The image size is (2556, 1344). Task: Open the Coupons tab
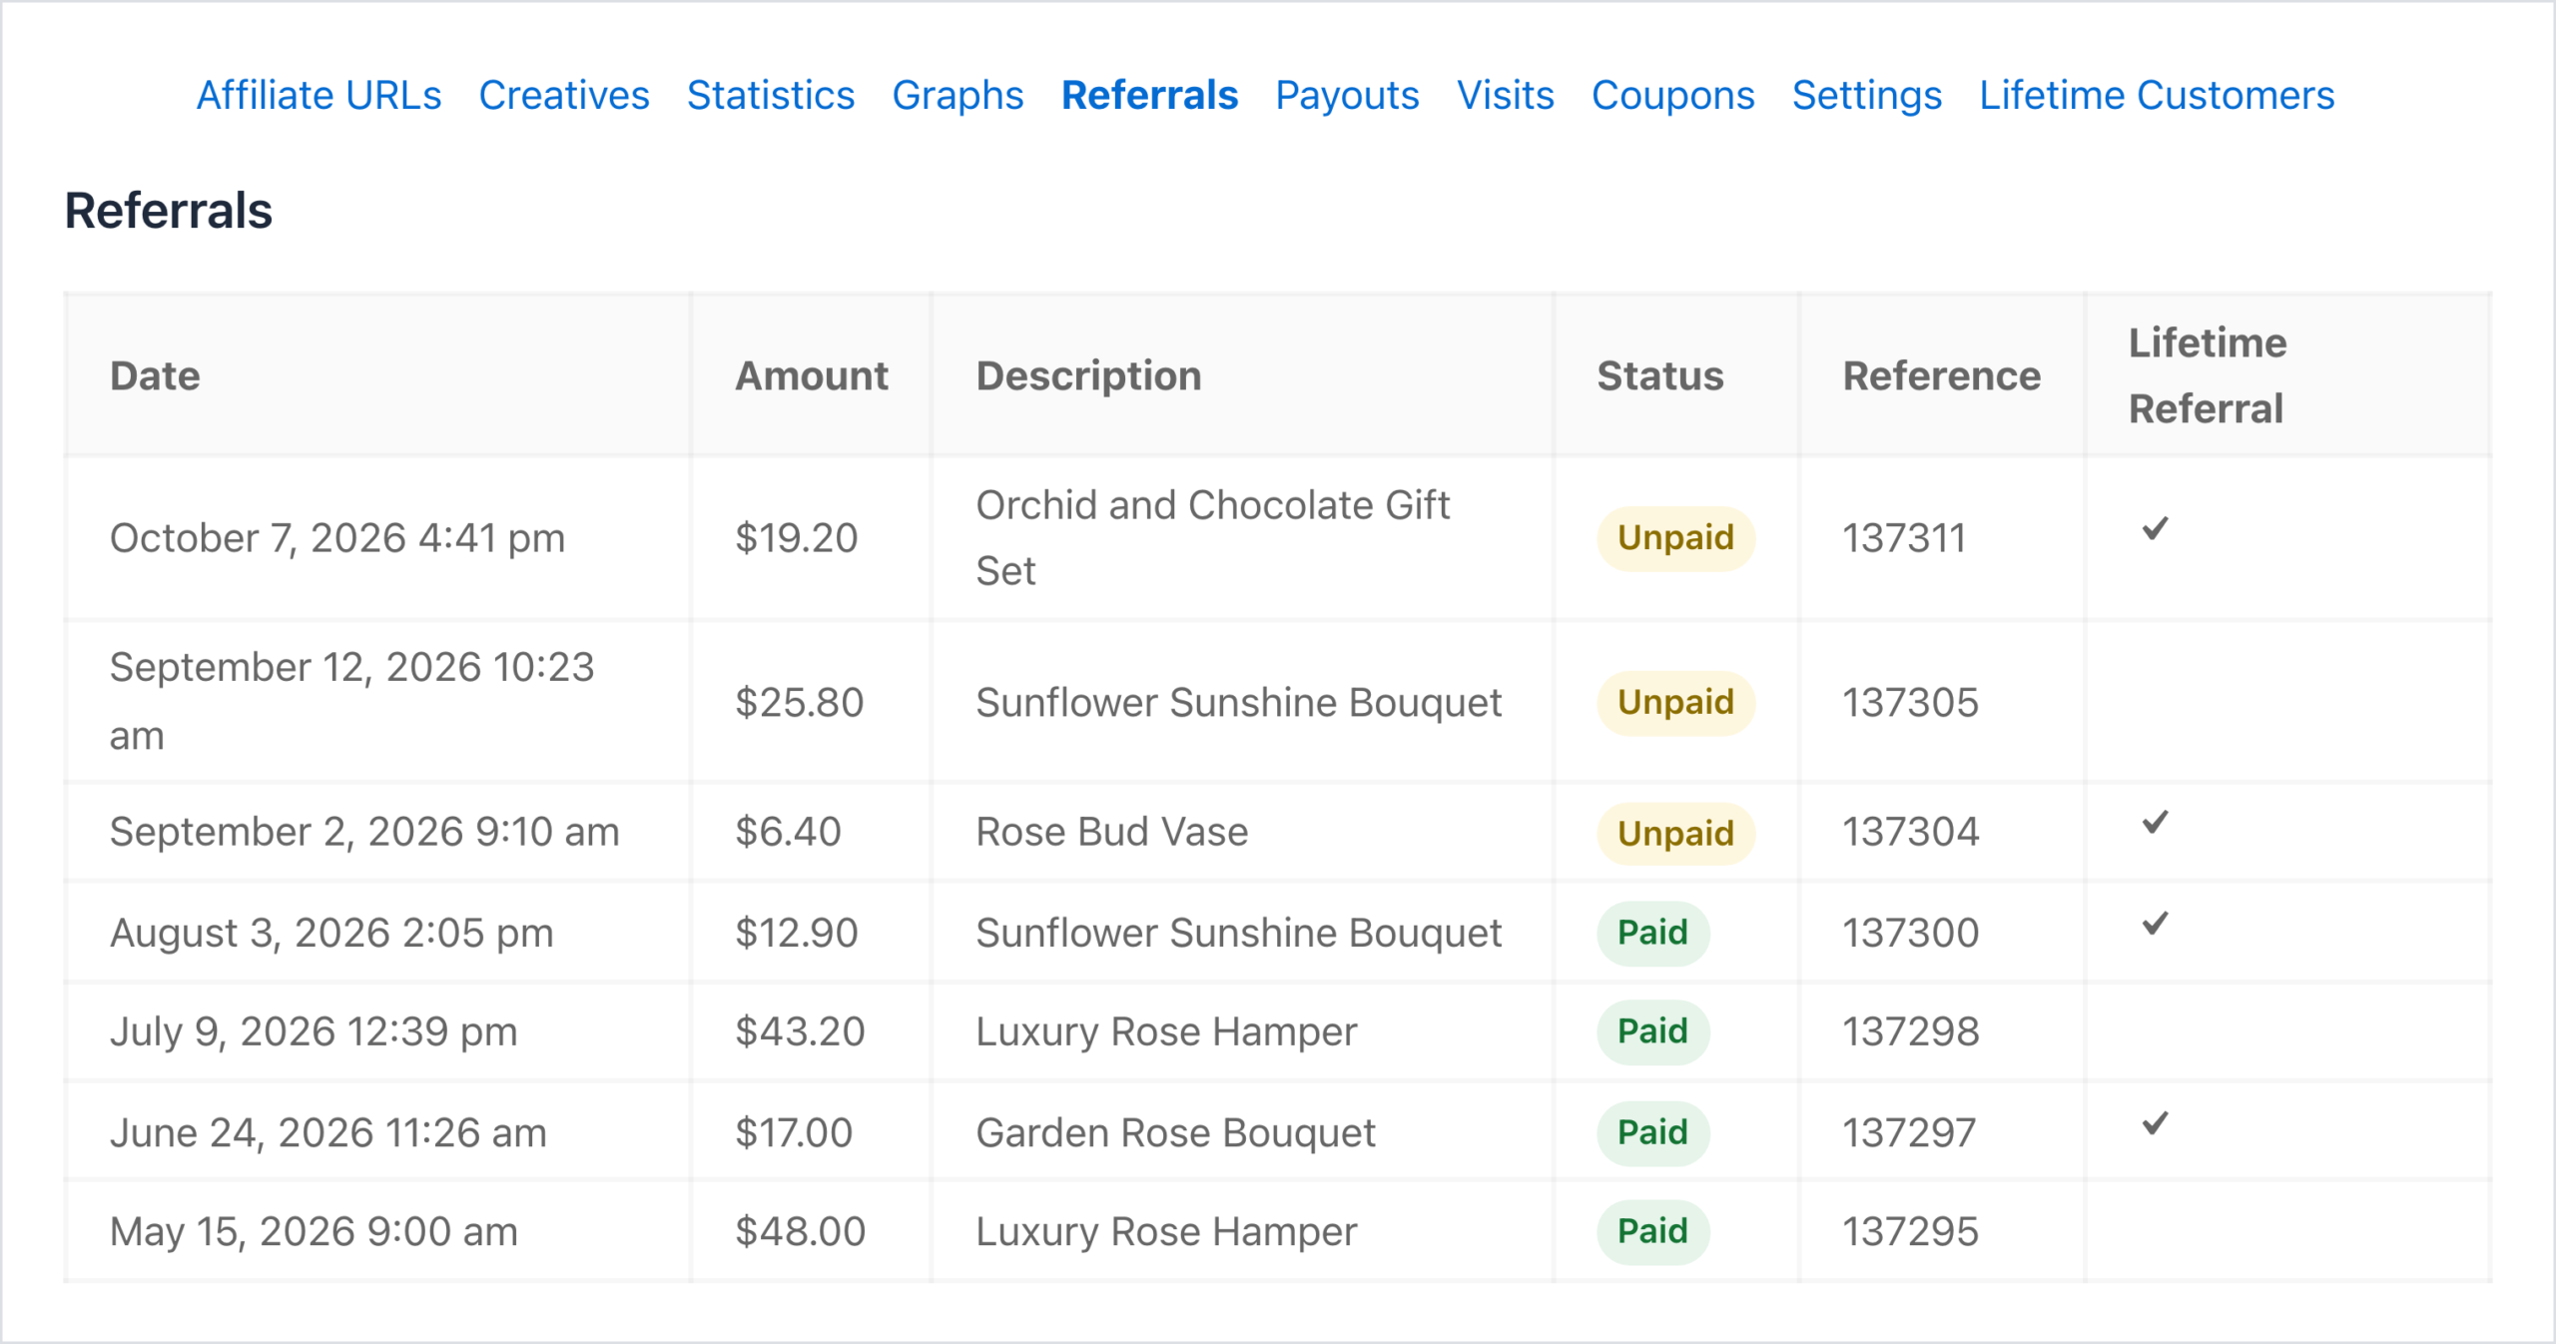pos(1672,96)
